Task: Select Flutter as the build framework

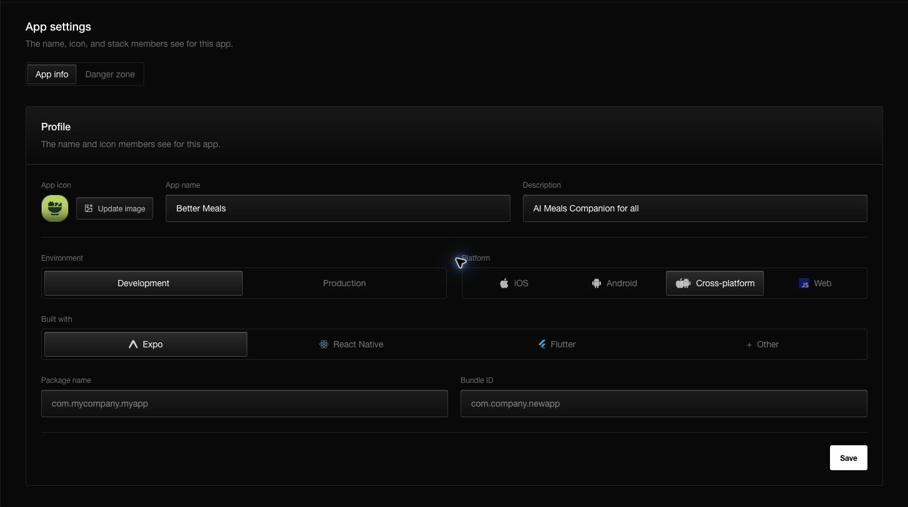Action: [557, 344]
